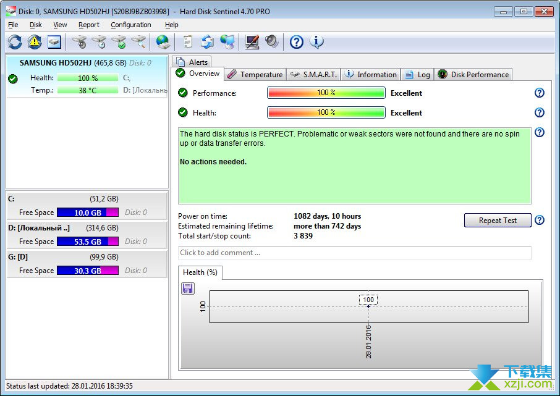
Task: Minimize the Hard Disk Sentinel window
Action: (503, 11)
